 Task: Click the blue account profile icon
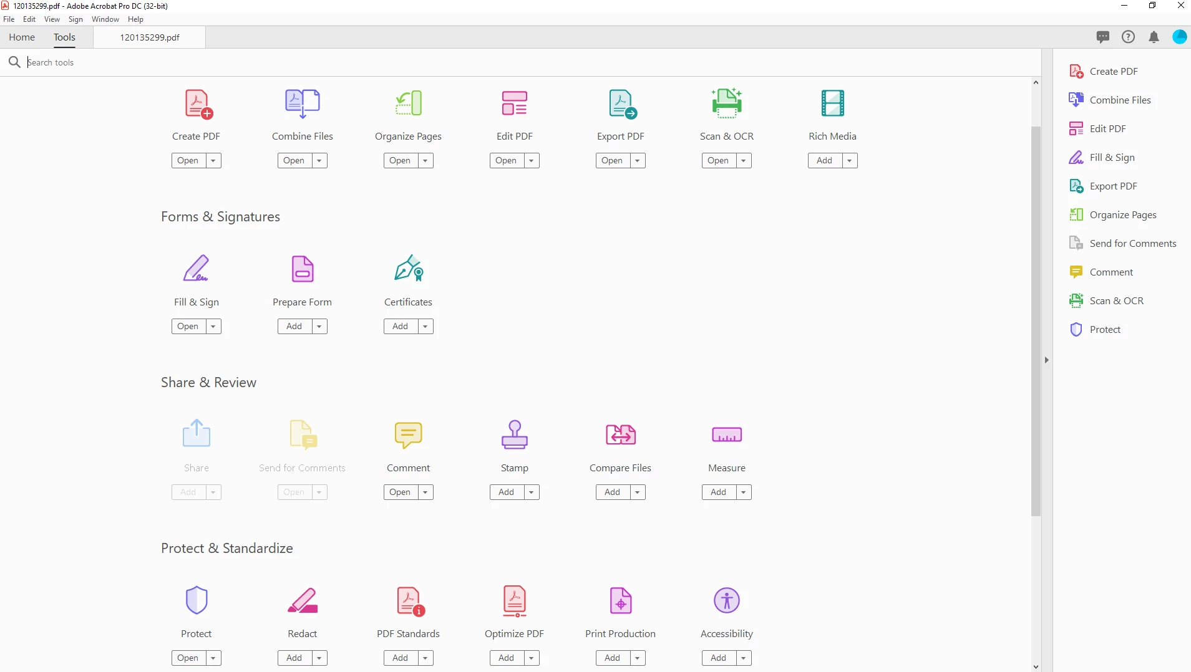click(1179, 37)
